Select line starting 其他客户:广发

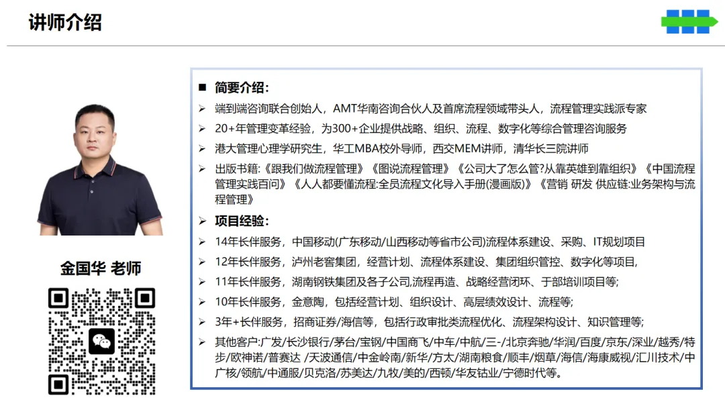click(455, 342)
